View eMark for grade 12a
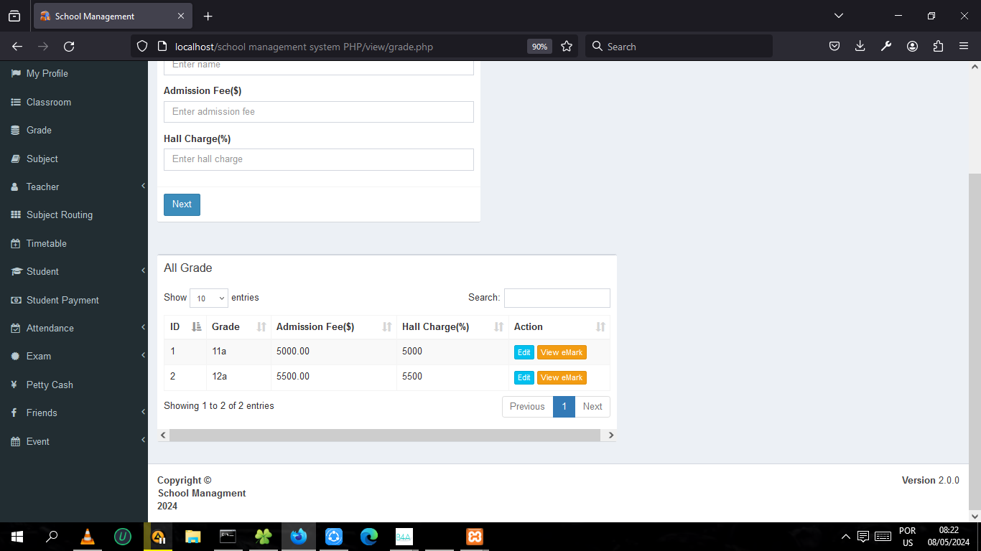Image resolution: width=981 pixels, height=551 pixels. [562, 377]
